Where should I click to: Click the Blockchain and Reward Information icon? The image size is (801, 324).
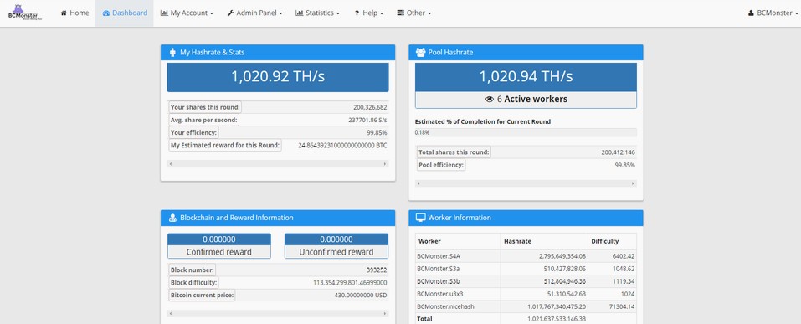click(x=172, y=218)
